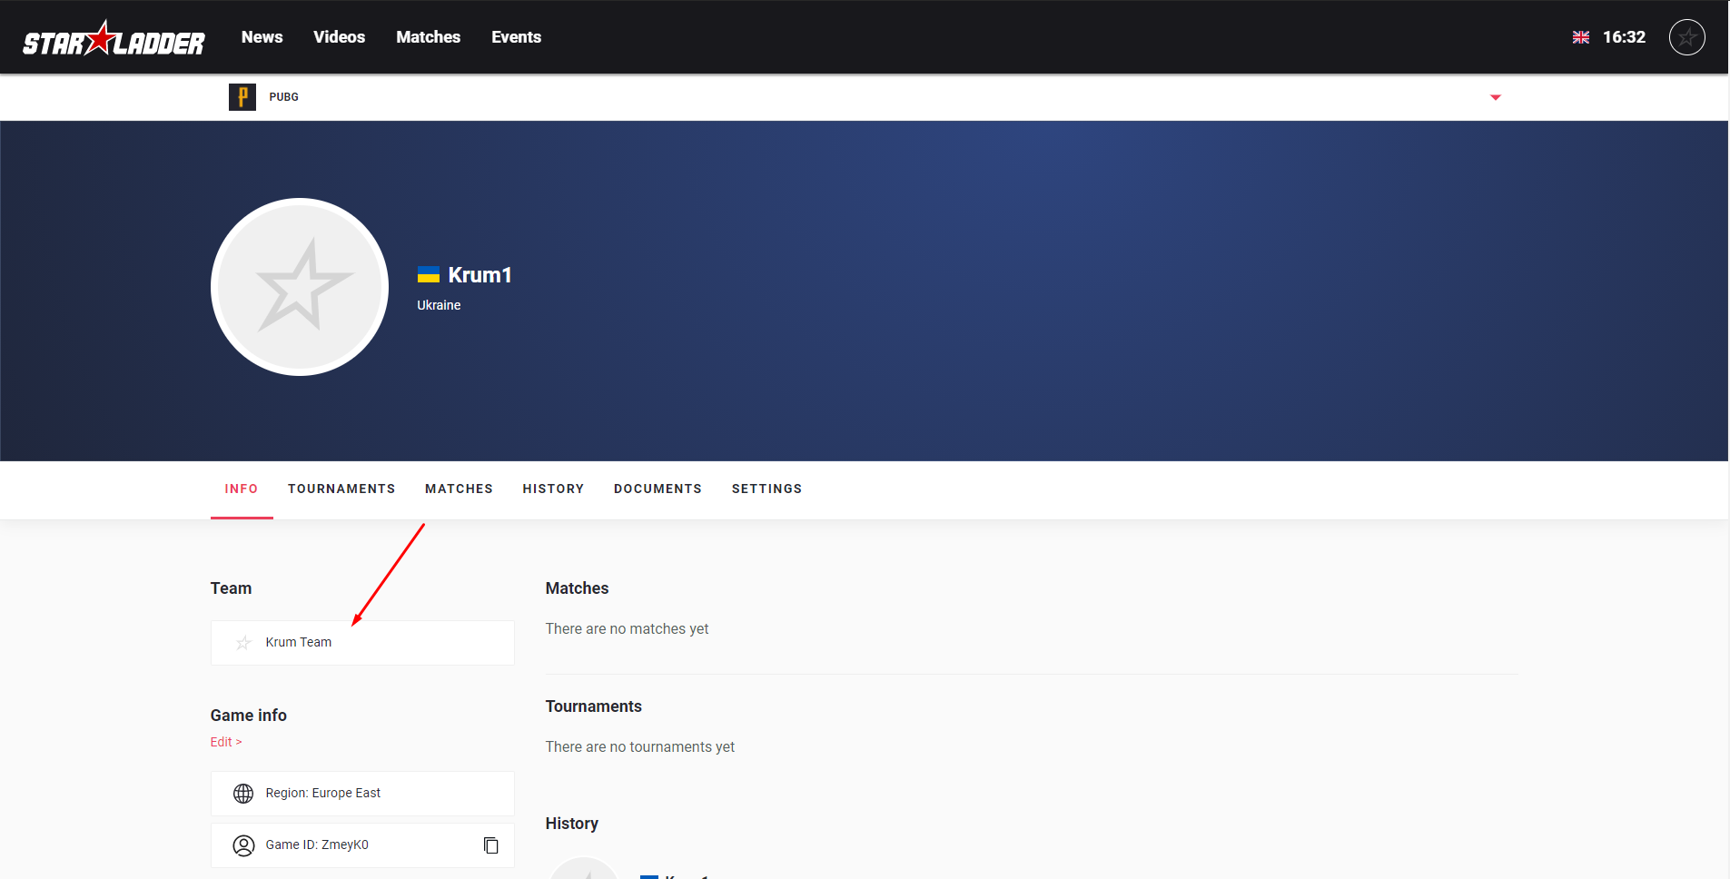1730x879 pixels.
Task: Go to the Videos page
Action: tap(339, 37)
